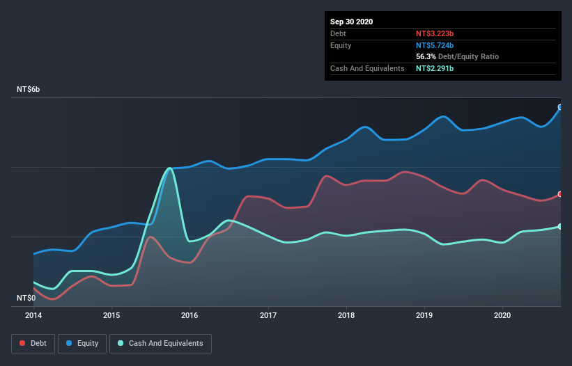Screen dimensions: 572x366
Task: Click the 2015 x-axis label
Action: (x=111, y=315)
